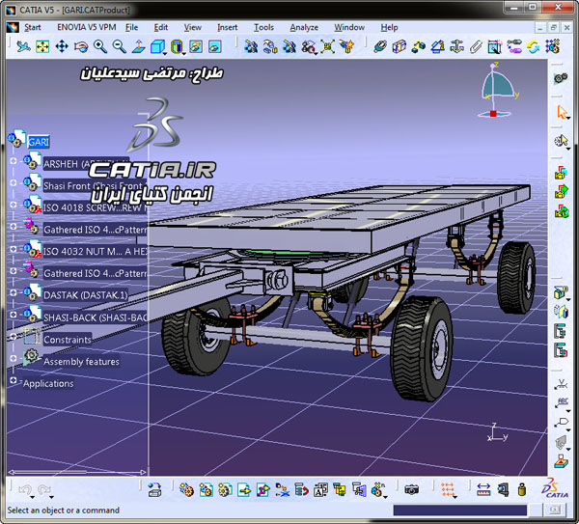Toggle Swap Visible Space
Viewport: 579px width, 524px height.
point(215,47)
